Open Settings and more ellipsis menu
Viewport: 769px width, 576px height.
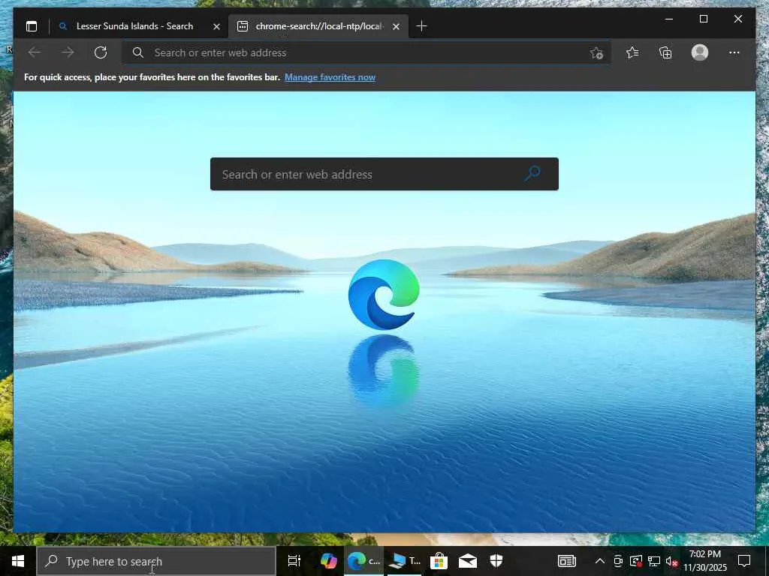click(734, 52)
